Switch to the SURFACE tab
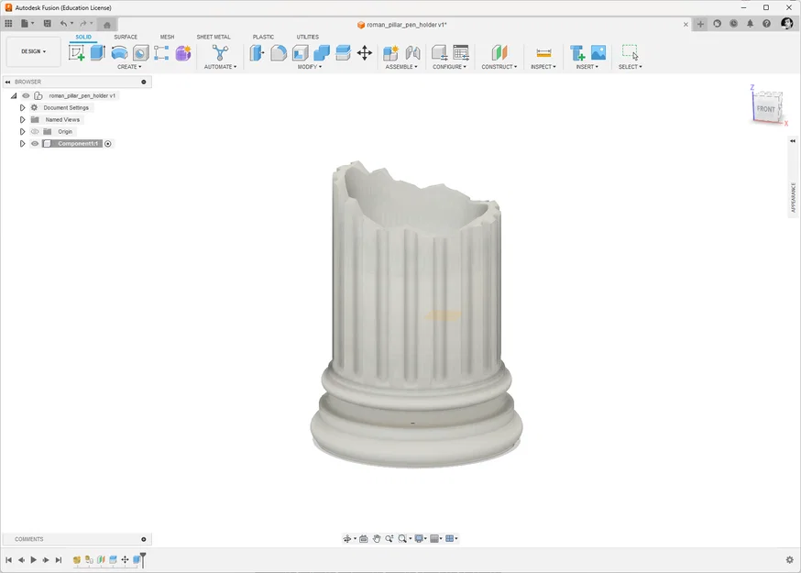Viewport: 801px width, 573px height. [x=126, y=37]
